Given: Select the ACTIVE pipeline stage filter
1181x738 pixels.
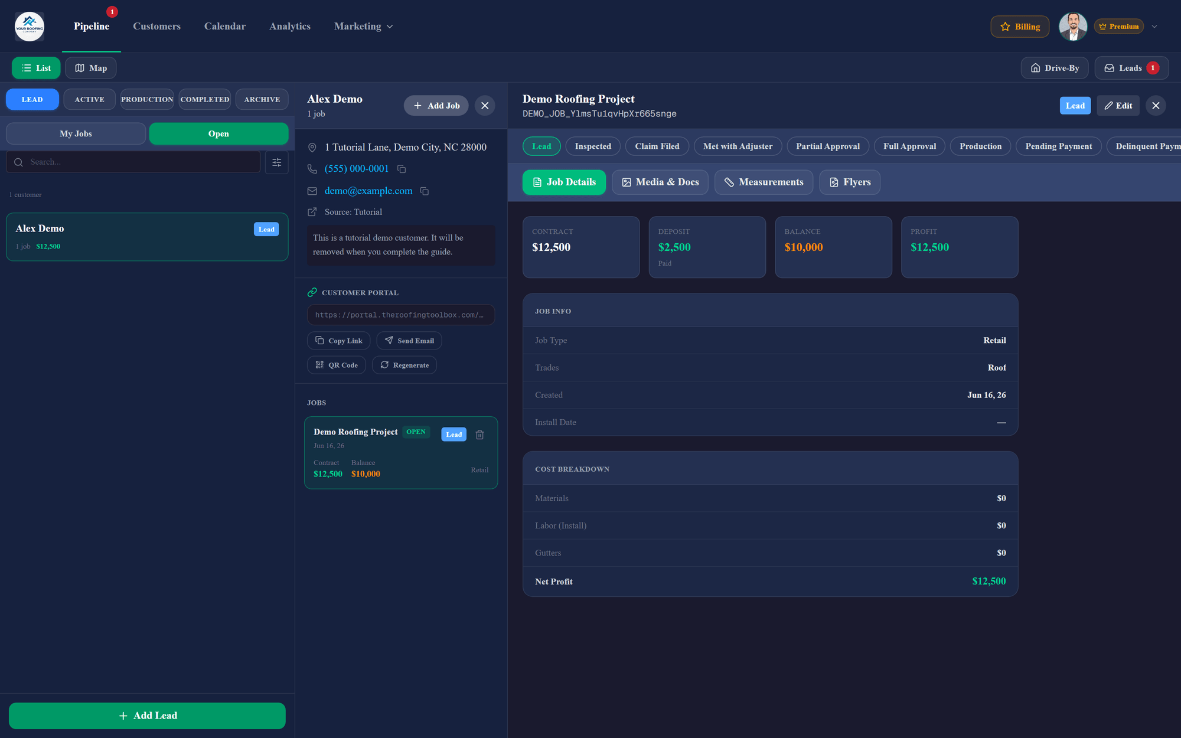Looking at the screenshot, I should (x=89, y=99).
